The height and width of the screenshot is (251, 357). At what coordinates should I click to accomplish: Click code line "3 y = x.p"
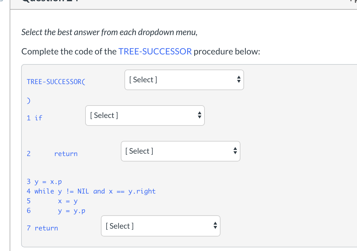(44, 182)
